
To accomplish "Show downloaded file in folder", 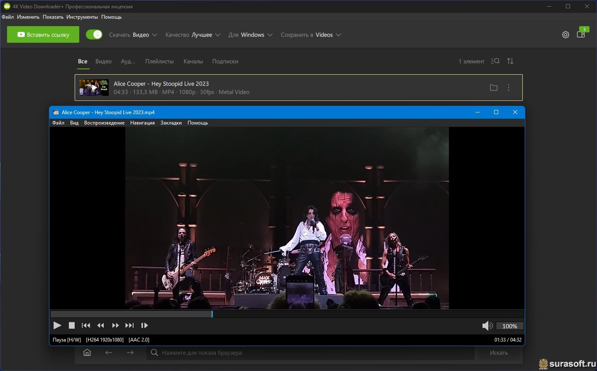I will tap(493, 88).
